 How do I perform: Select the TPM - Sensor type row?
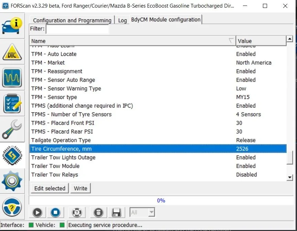(x=158, y=97)
